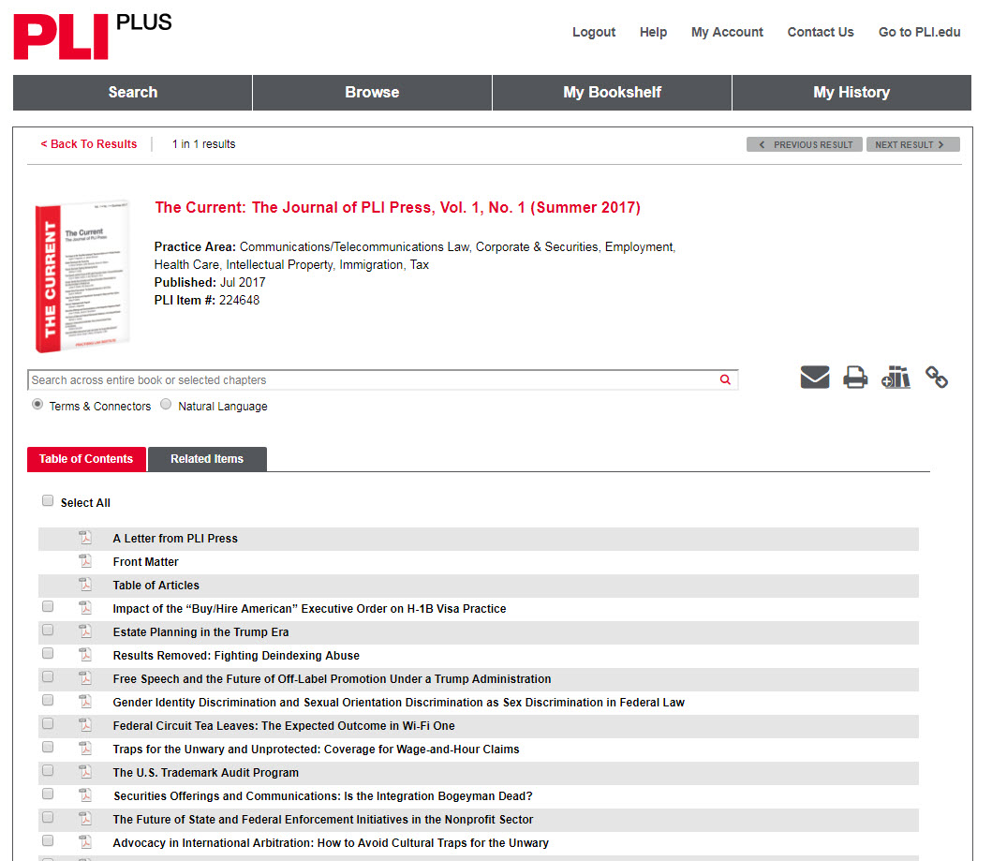Click Back To Results link
992x861 pixels.
[89, 144]
